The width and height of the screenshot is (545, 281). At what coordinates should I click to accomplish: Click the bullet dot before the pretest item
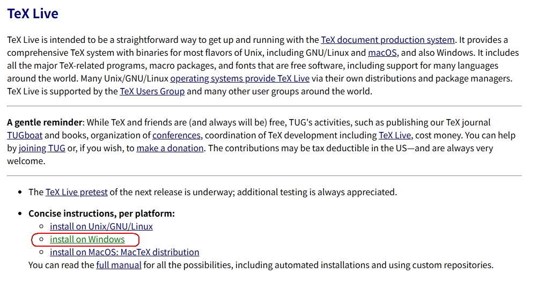pos(20,192)
